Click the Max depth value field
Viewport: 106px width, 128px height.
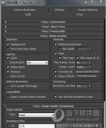(x=82, y=49)
